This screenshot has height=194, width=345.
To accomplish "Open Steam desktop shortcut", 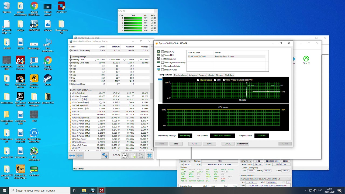I will [x=48, y=80].
